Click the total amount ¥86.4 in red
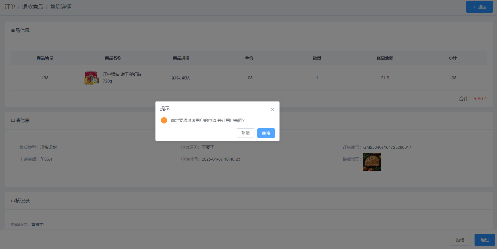 (x=480, y=99)
